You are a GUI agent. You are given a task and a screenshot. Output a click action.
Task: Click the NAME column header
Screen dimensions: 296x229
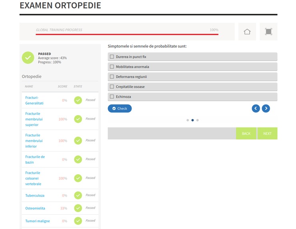click(x=29, y=86)
